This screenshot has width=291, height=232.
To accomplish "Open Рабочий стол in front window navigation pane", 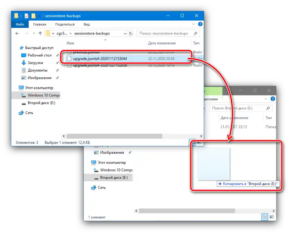I will point(39,55).
